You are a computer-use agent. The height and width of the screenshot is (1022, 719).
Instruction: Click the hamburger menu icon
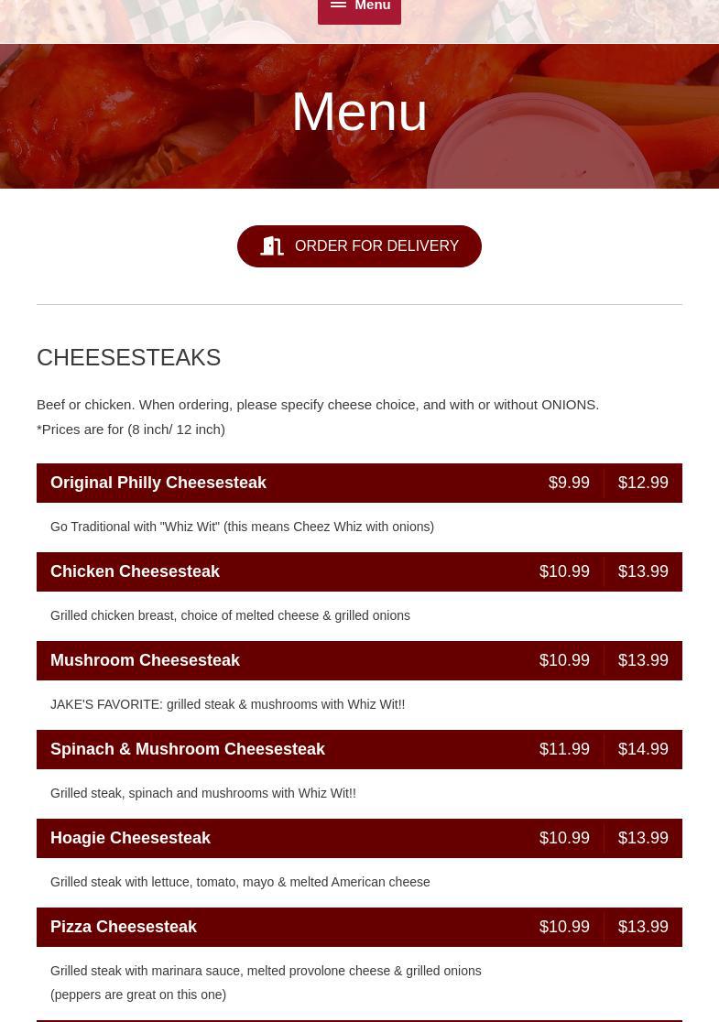338,5
